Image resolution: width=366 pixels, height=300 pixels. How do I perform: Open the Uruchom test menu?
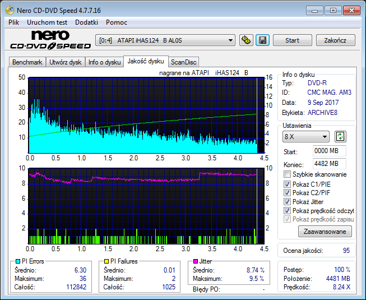point(47,22)
